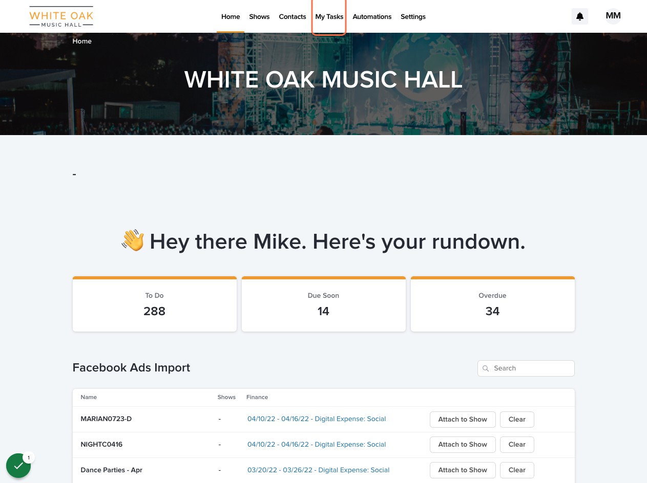This screenshot has height=483, width=647.
Task: Open the Due Soon 14 card
Action: 324,304
